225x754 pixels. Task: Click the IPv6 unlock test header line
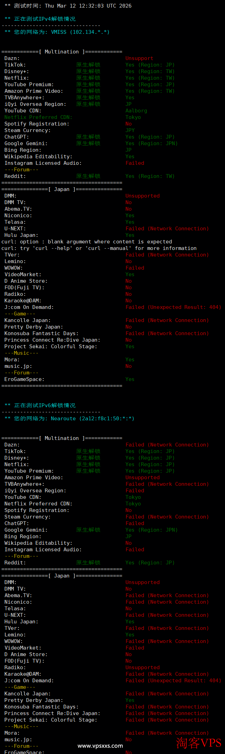pos(40,405)
